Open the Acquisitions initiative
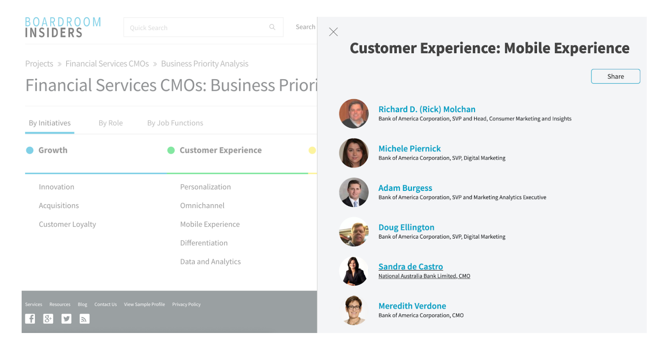 (59, 206)
